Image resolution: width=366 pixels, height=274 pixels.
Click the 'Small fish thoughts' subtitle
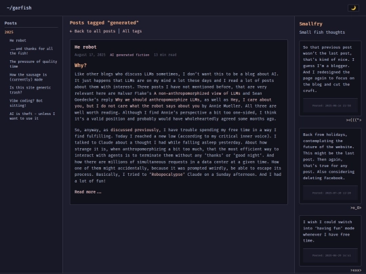(x=322, y=32)
